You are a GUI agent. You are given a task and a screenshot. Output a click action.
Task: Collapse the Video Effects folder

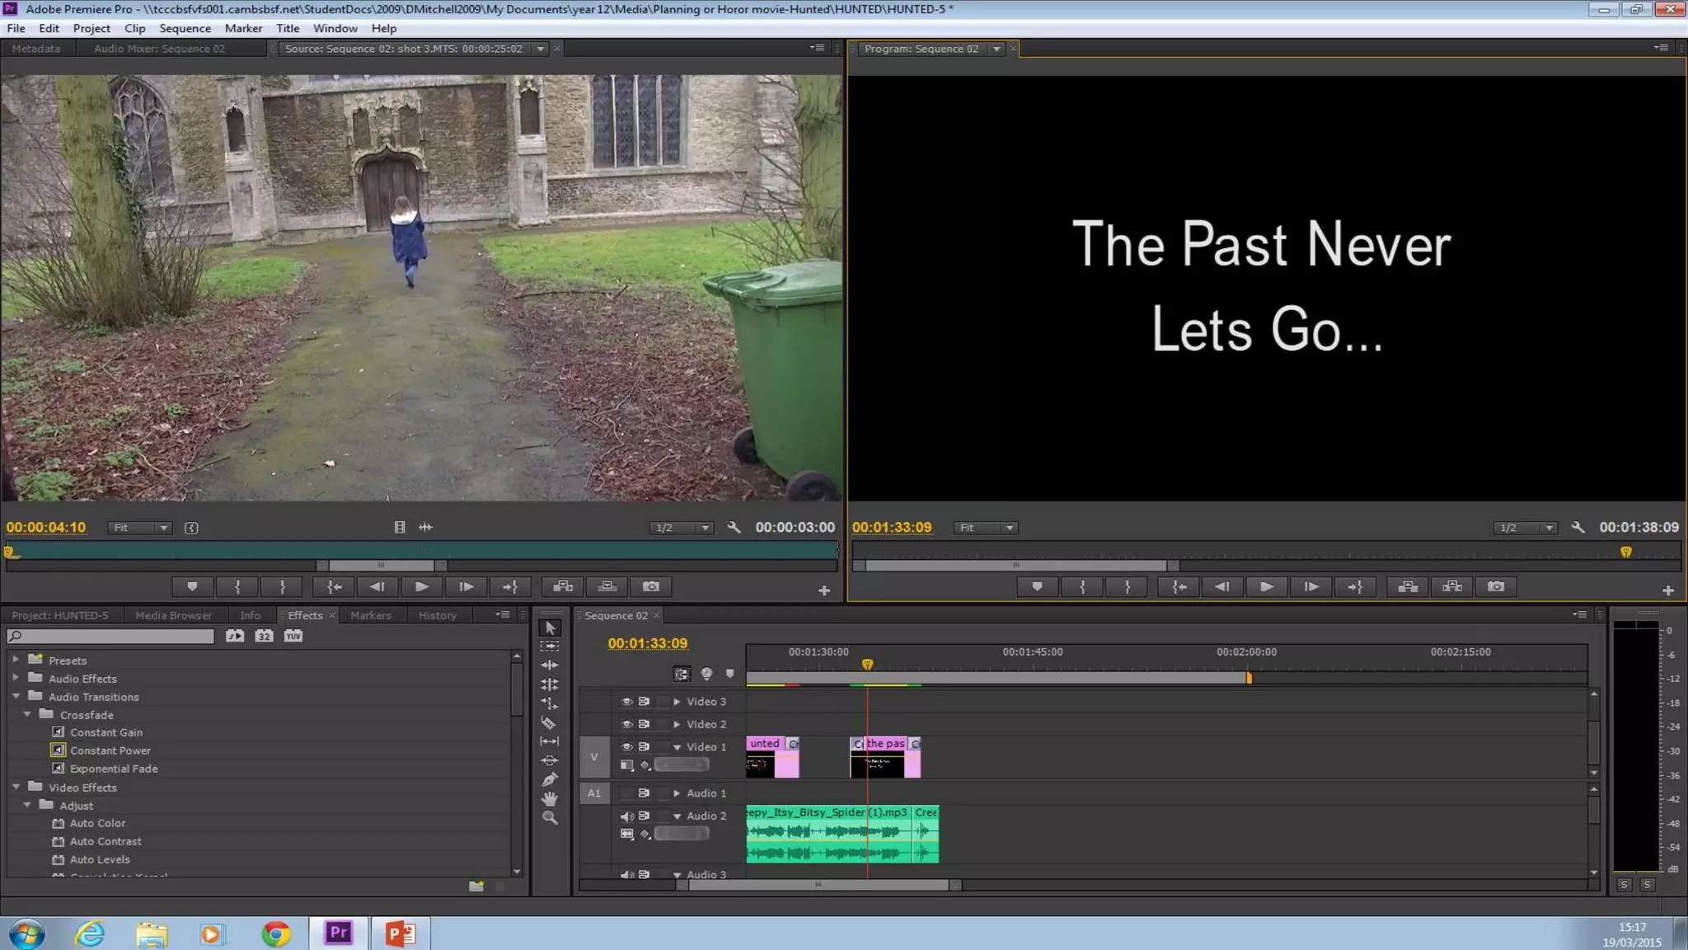16,788
